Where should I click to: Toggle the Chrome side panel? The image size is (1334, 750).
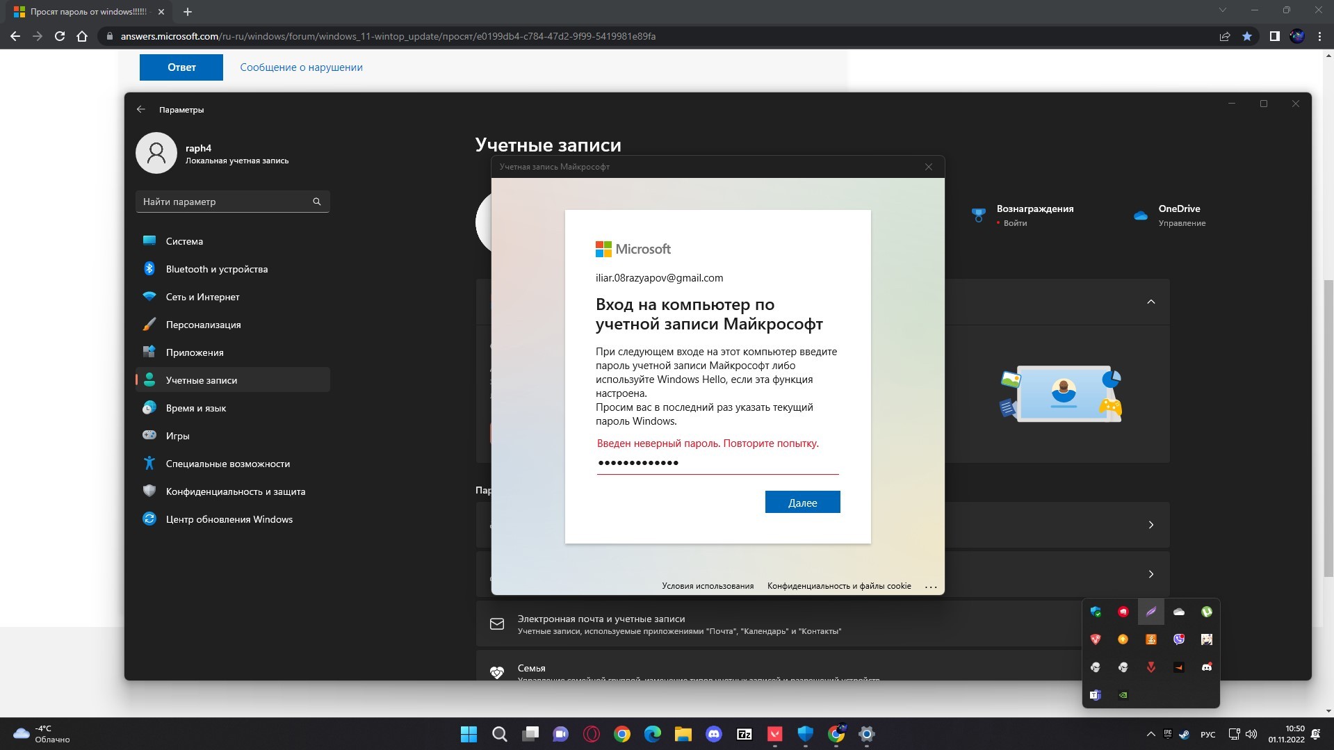1274,36
